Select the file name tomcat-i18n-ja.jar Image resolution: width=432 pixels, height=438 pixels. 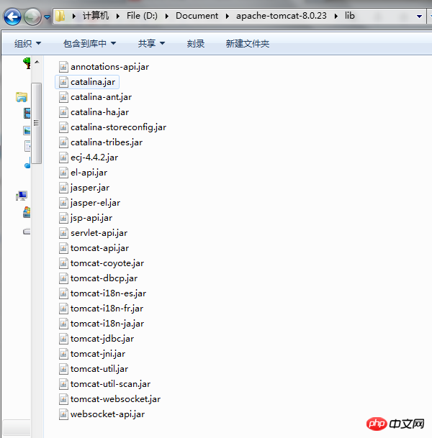[107, 324]
